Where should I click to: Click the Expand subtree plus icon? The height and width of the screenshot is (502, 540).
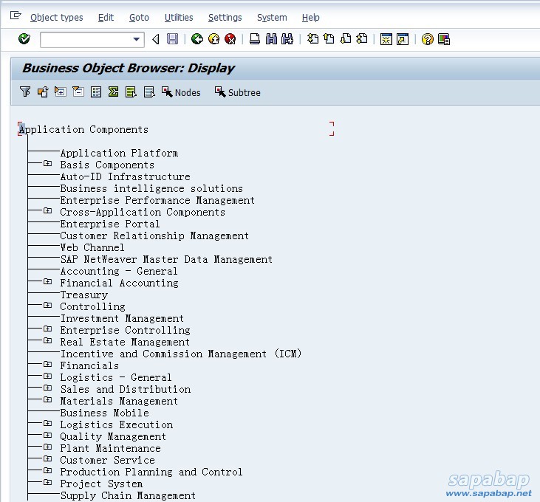(x=61, y=92)
